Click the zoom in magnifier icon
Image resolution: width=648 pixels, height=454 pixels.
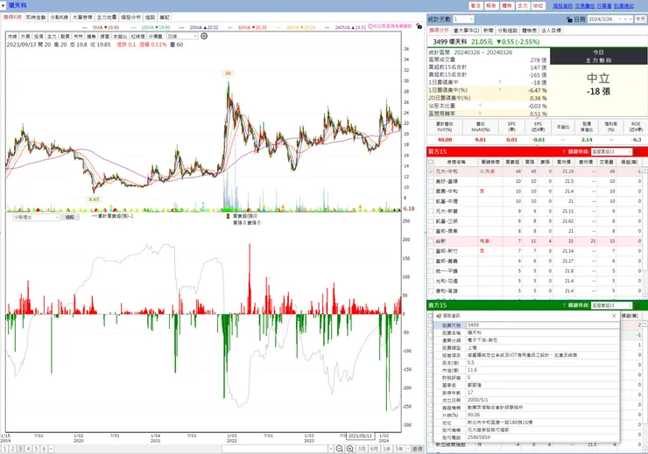point(350,449)
